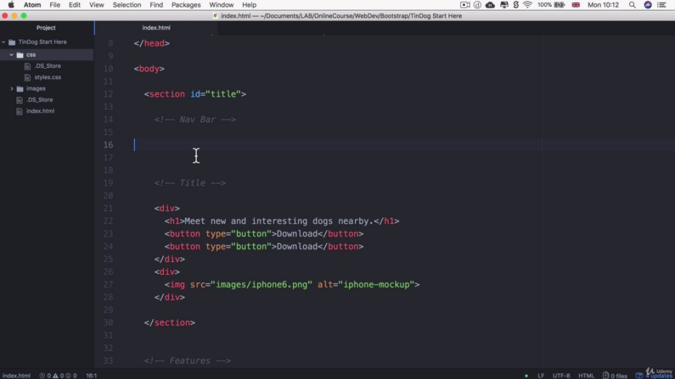Open the Find menu
Image resolution: width=675 pixels, height=379 pixels.
point(156,5)
